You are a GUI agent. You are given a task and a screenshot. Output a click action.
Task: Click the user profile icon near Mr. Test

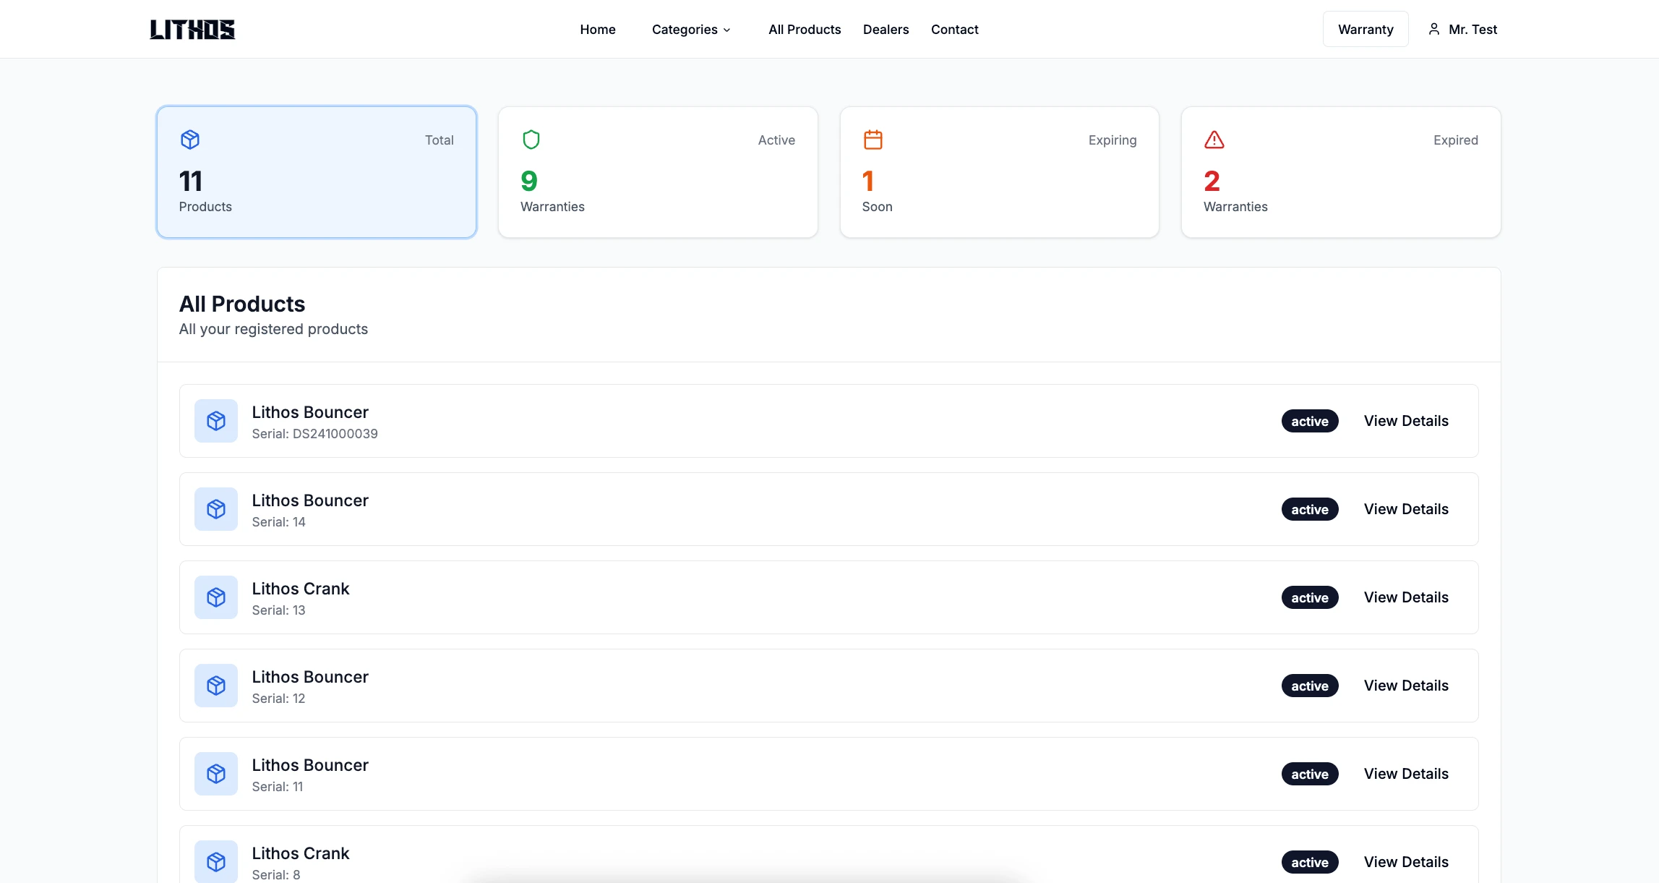coord(1433,29)
